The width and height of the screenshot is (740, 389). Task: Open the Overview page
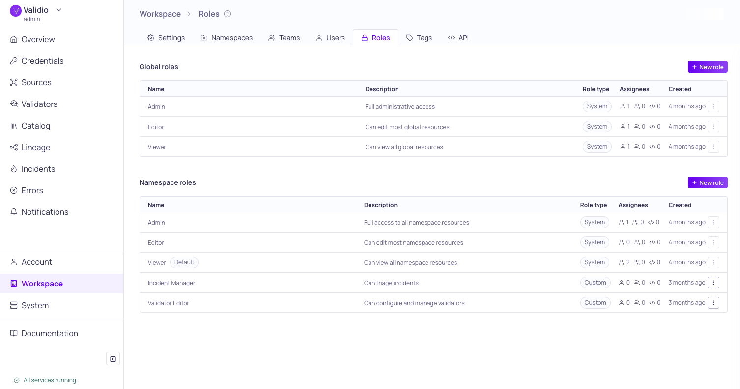pyautogui.click(x=61, y=39)
